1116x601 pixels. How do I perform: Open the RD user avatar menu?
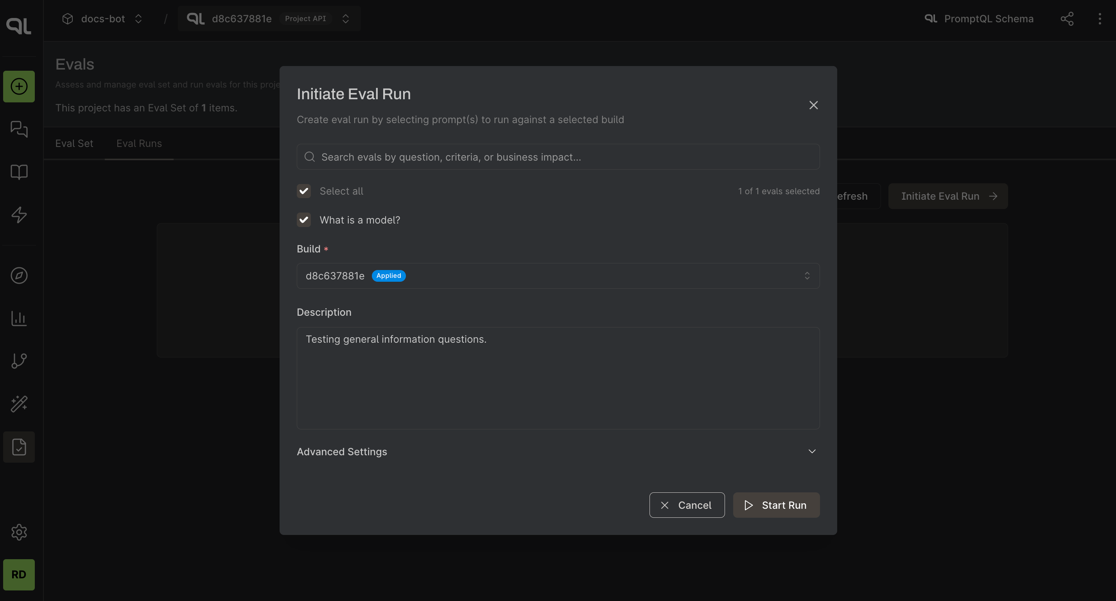[x=19, y=574]
